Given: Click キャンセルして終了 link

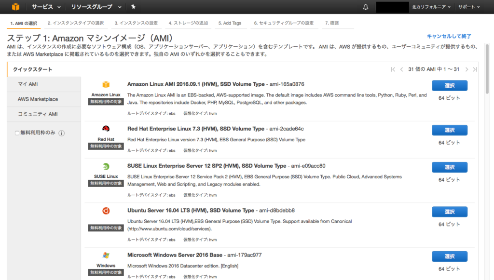Looking at the screenshot, I should click(x=449, y=36).
